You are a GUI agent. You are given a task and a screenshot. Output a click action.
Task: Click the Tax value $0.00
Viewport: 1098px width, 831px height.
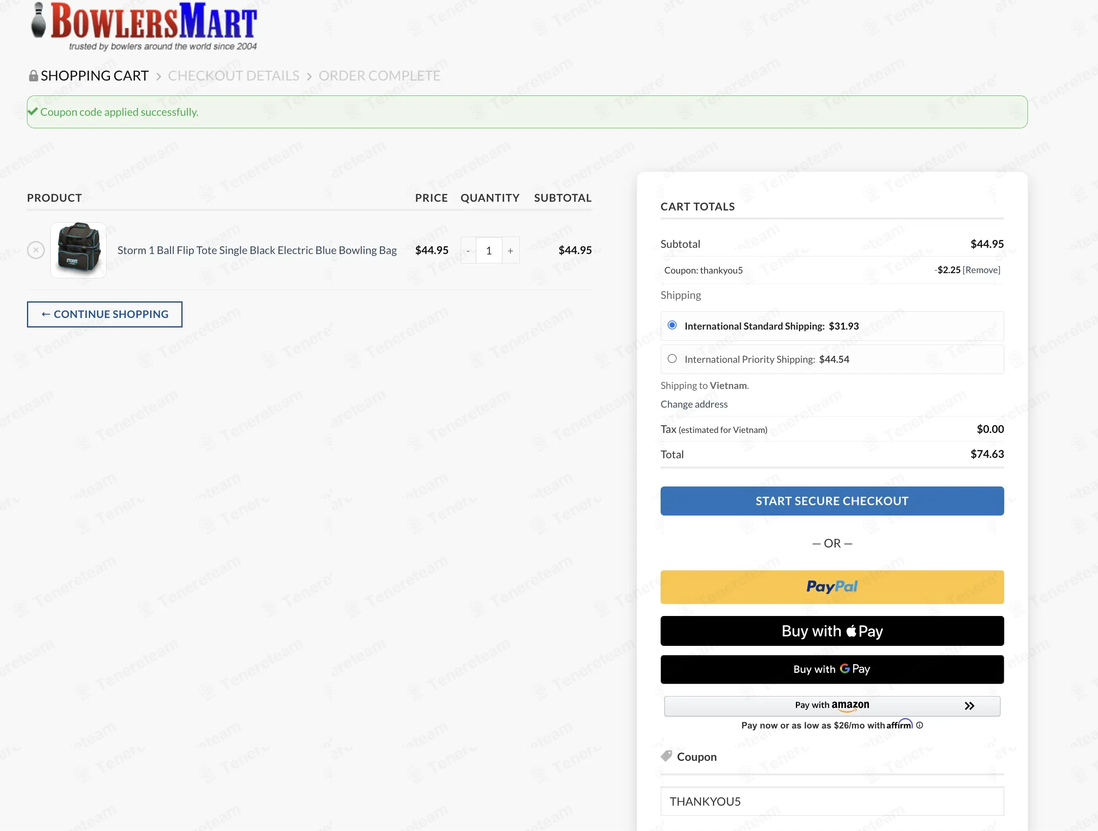[990, 429]
